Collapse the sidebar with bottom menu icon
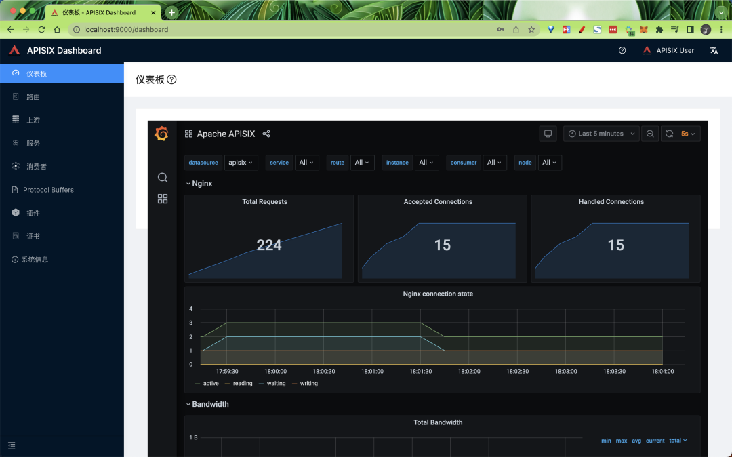The width and height of the screenshot is (732, 457). pos(12,445)
